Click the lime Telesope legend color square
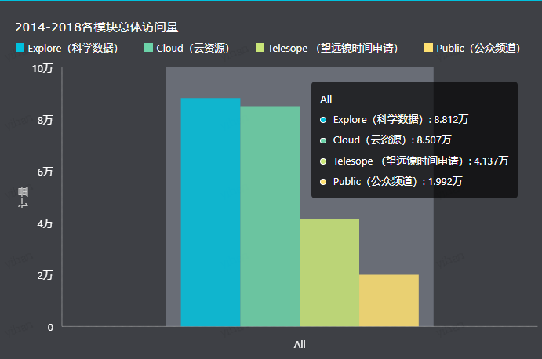Viewport: 542px width, 359px height. point(260,49)
